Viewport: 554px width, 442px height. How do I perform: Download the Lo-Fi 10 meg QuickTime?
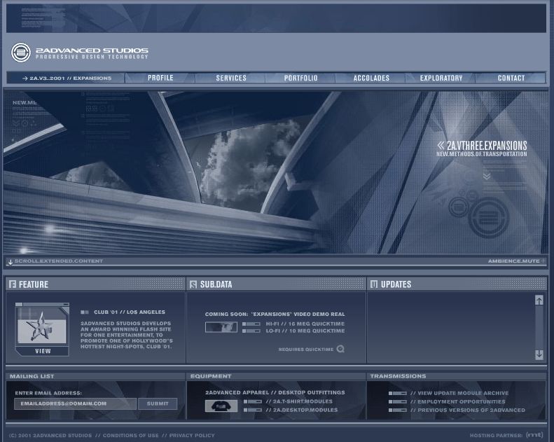305,331
